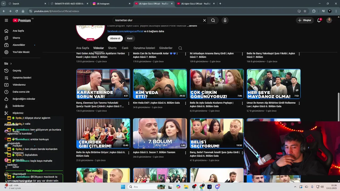Click the Oluştur create button
The image size is (340, 191).
pos(305,20)
